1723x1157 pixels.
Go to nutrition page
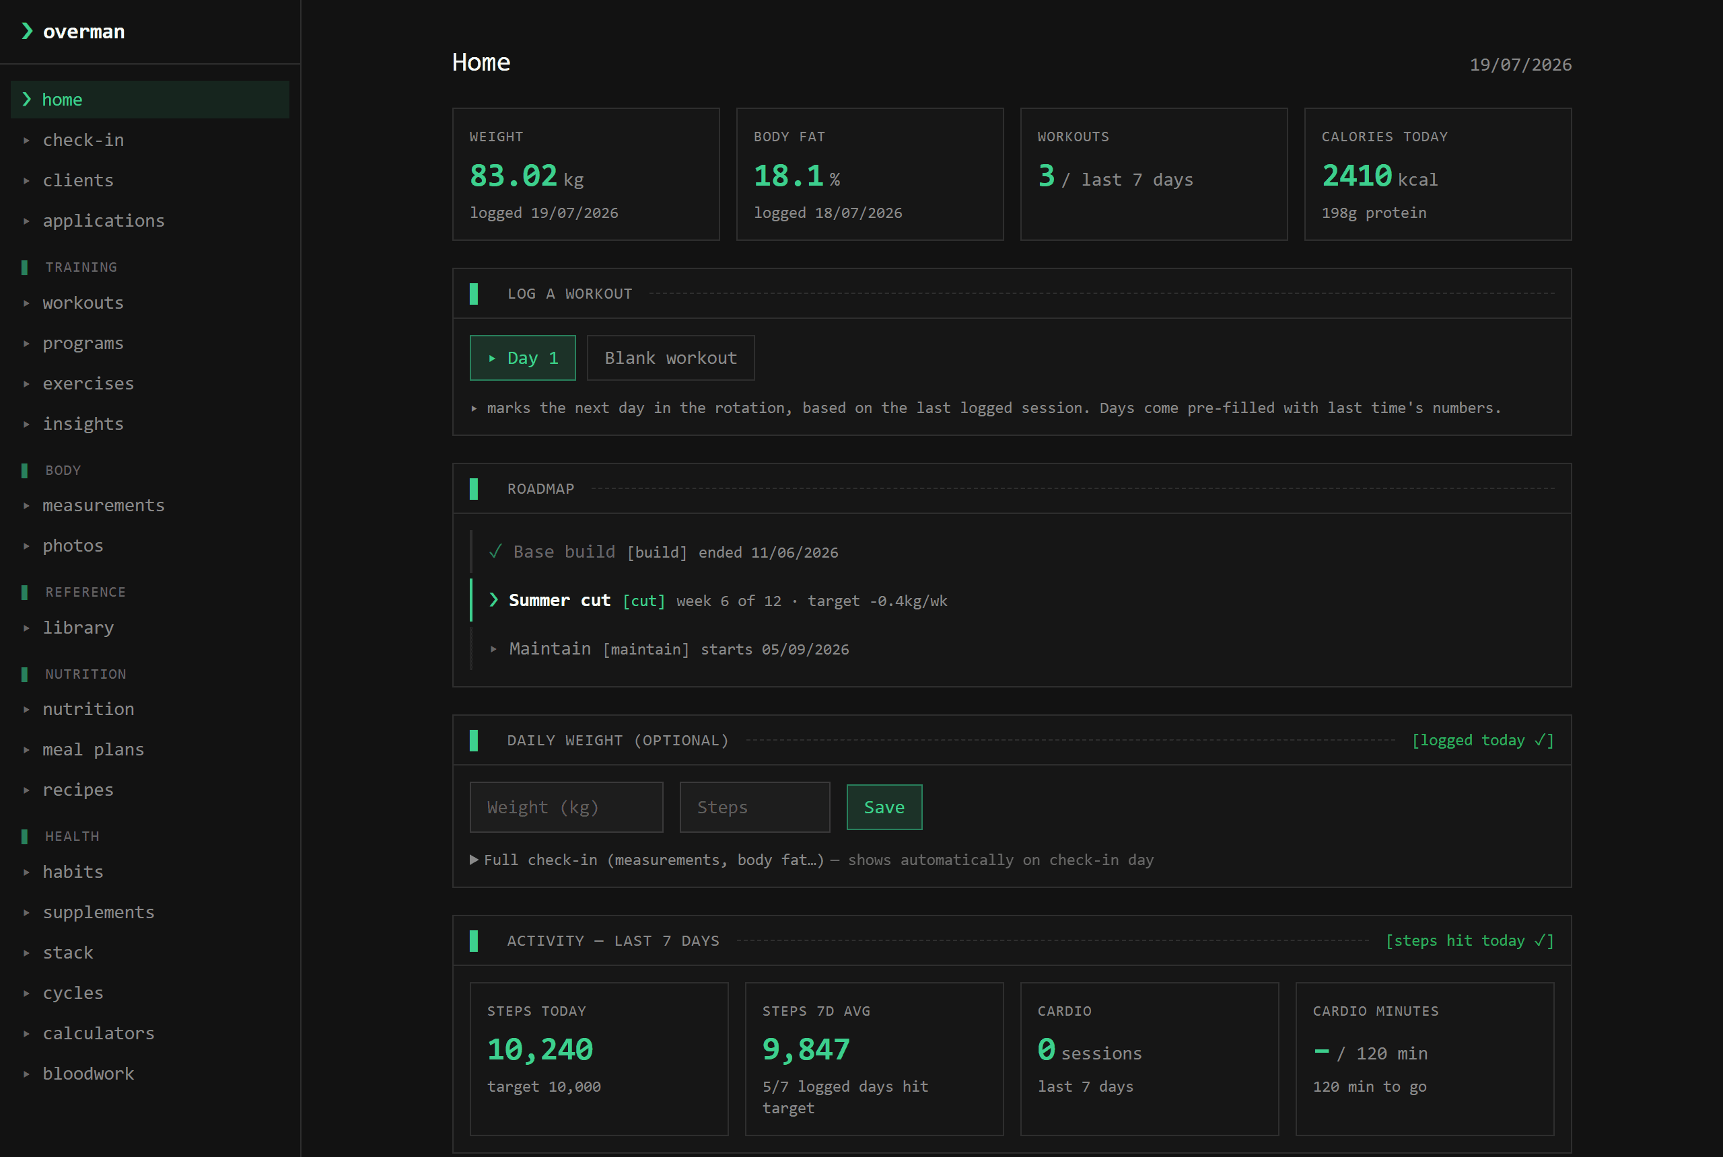pyautogui.click(x=150, y=709)
